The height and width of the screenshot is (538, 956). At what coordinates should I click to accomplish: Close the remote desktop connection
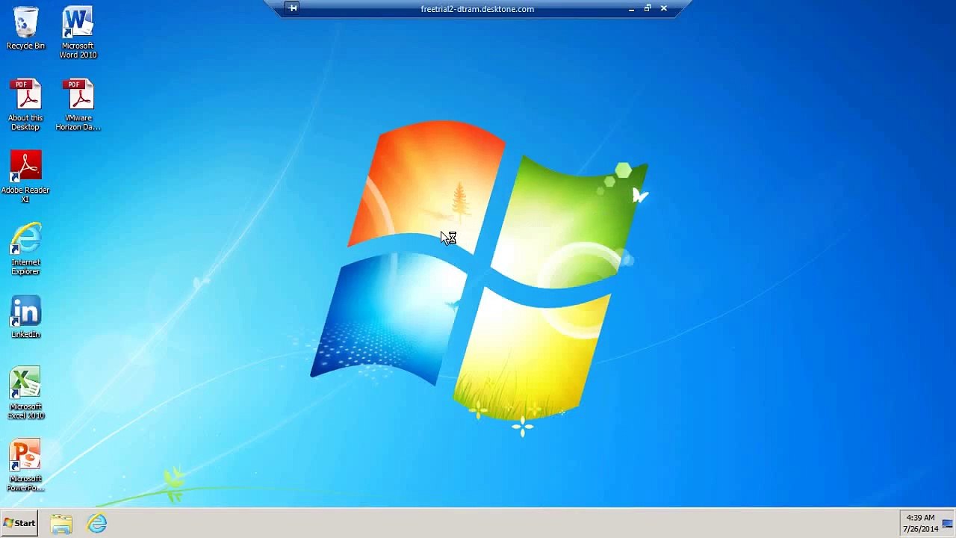tap(663, 8)
